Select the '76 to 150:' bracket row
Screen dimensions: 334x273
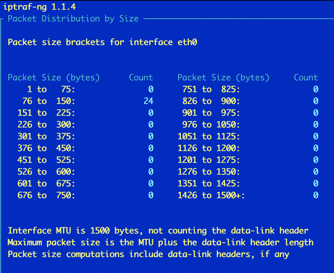coord(88,101)
